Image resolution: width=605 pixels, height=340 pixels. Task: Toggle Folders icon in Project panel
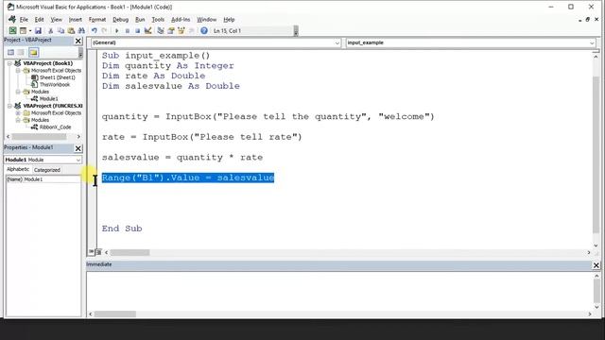[x=34, y=53]
